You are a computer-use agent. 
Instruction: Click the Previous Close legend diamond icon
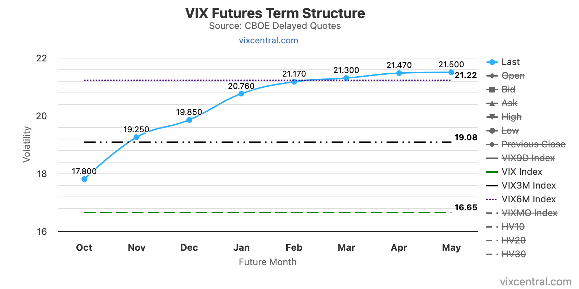pyautogui.click(x=492, y=144)
